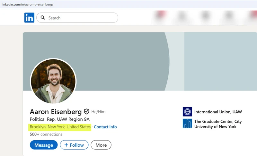Click the 500+ connections text
Viewport: 257px width, 156px height.
pyautogui.click(x=46, y=134)
